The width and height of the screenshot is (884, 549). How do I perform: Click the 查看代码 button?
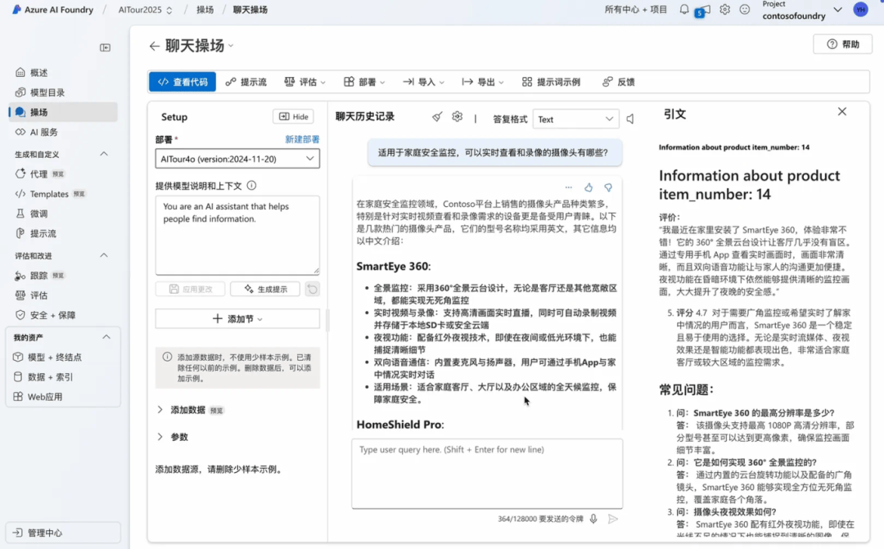[x=183, y=82]
